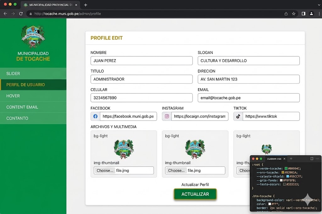Open CONTENT EMAIL in the sidebar

pos(33,107)
